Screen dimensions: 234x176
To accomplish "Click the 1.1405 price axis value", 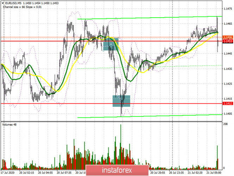I will point(228,114).
